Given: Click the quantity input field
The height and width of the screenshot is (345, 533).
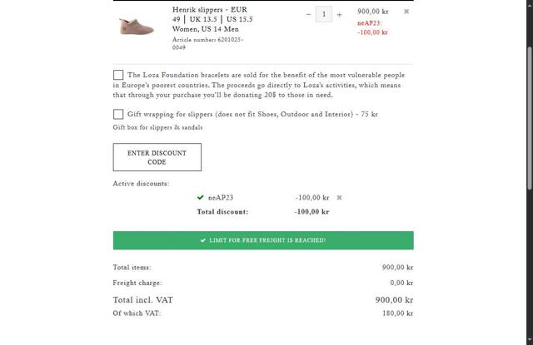Looking at the screenshot, I should (x=323, y=14).
